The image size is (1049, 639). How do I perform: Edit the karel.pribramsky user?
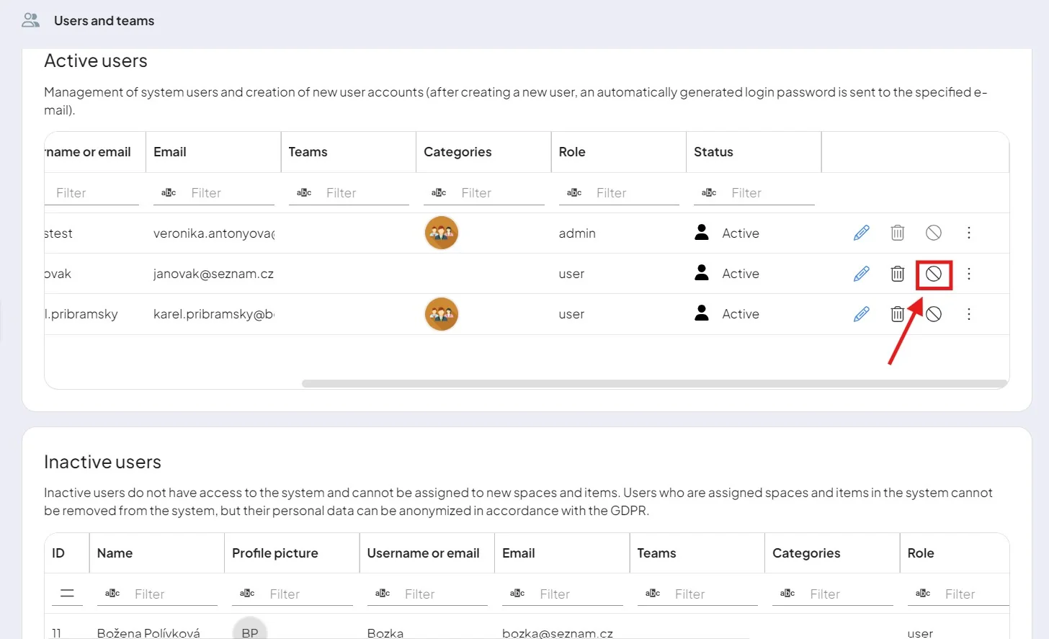[x=861, y=314]
